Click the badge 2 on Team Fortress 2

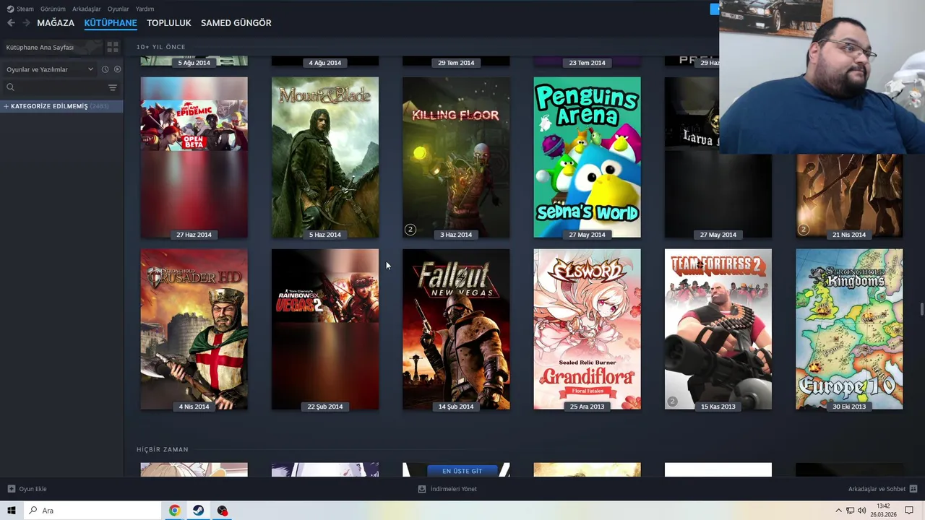[x=672, y=402]
